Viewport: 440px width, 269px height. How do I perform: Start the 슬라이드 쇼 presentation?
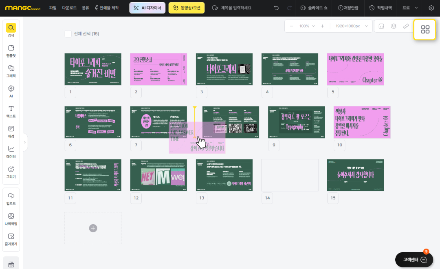pos(315,8)
